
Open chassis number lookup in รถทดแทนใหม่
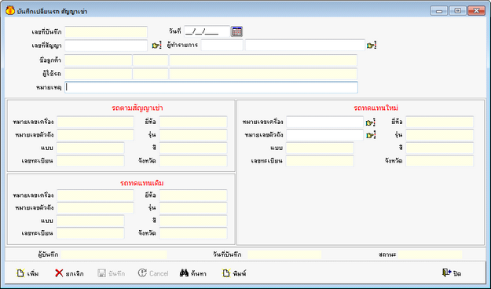(x=371, y=135)
